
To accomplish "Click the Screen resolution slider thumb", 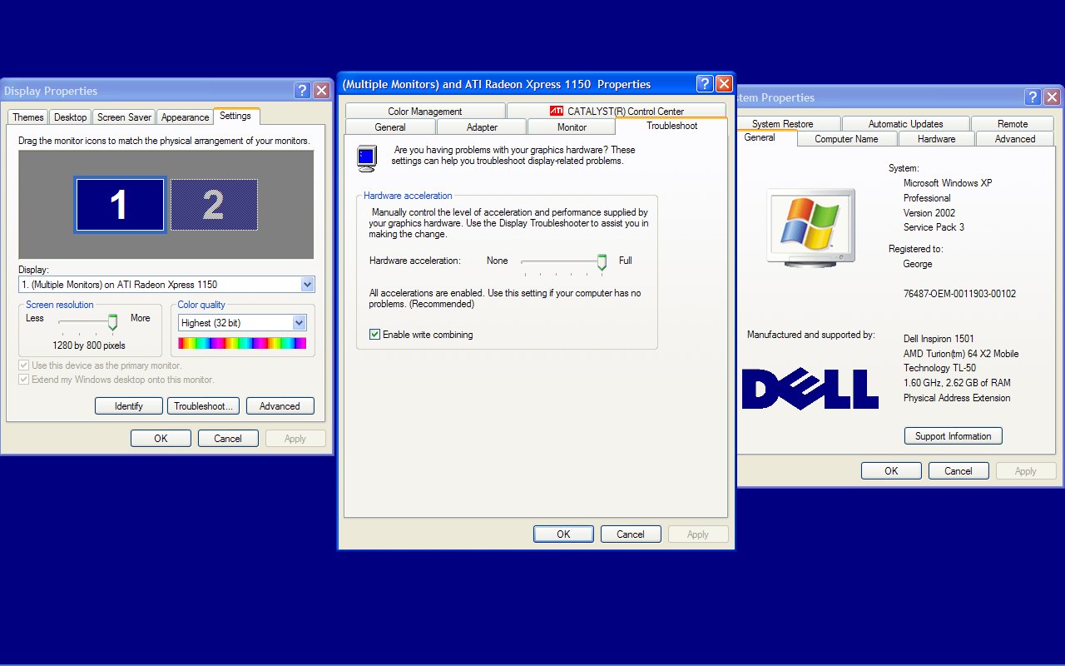I will pos(112,322).
